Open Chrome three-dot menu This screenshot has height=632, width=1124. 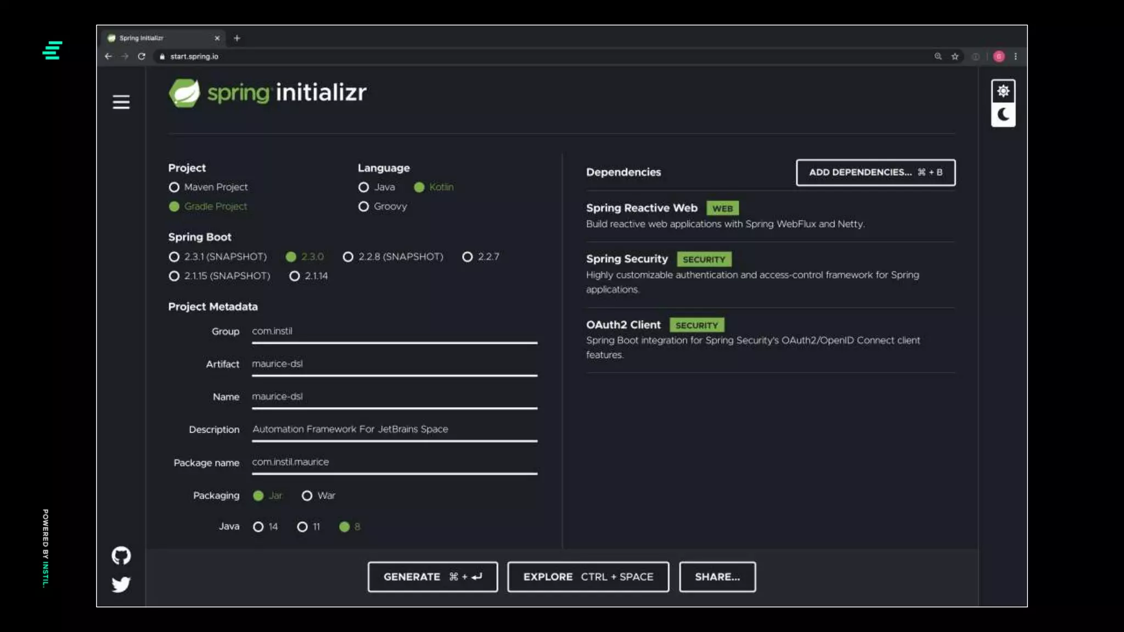(x=1015, y=57)
